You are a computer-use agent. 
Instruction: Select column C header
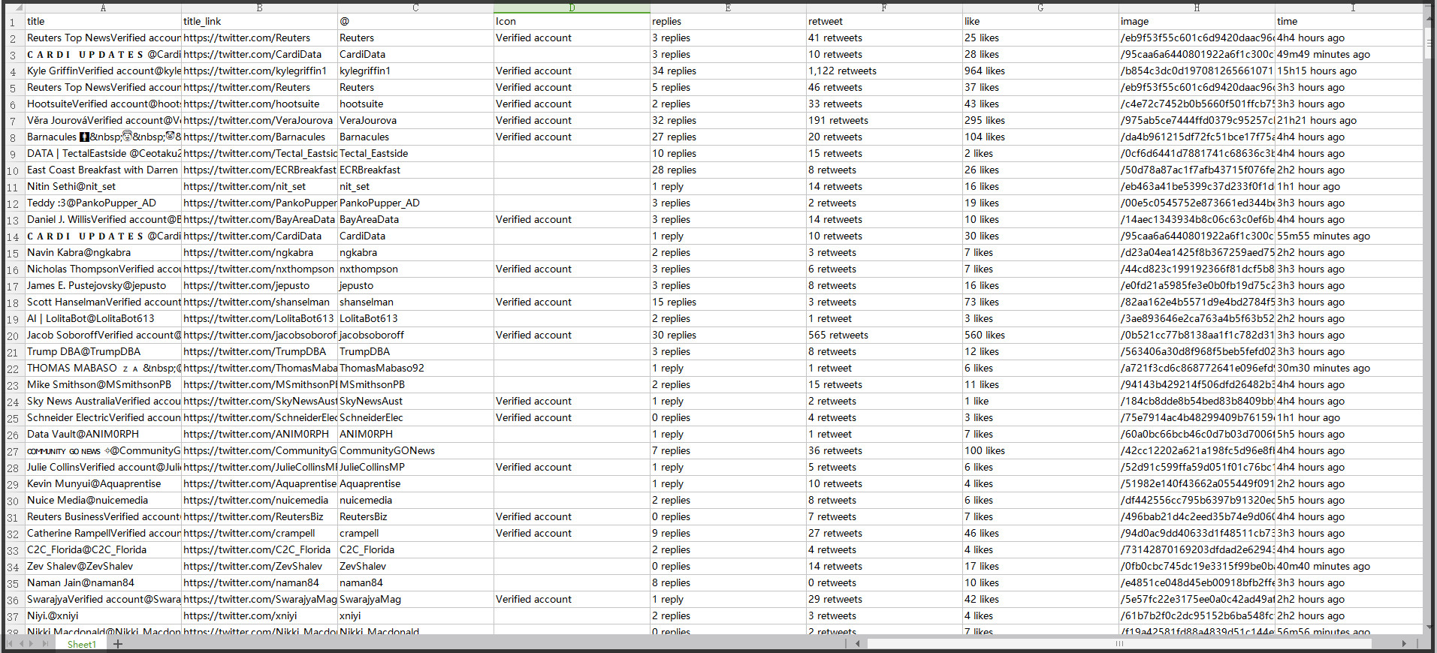point(415,8)
